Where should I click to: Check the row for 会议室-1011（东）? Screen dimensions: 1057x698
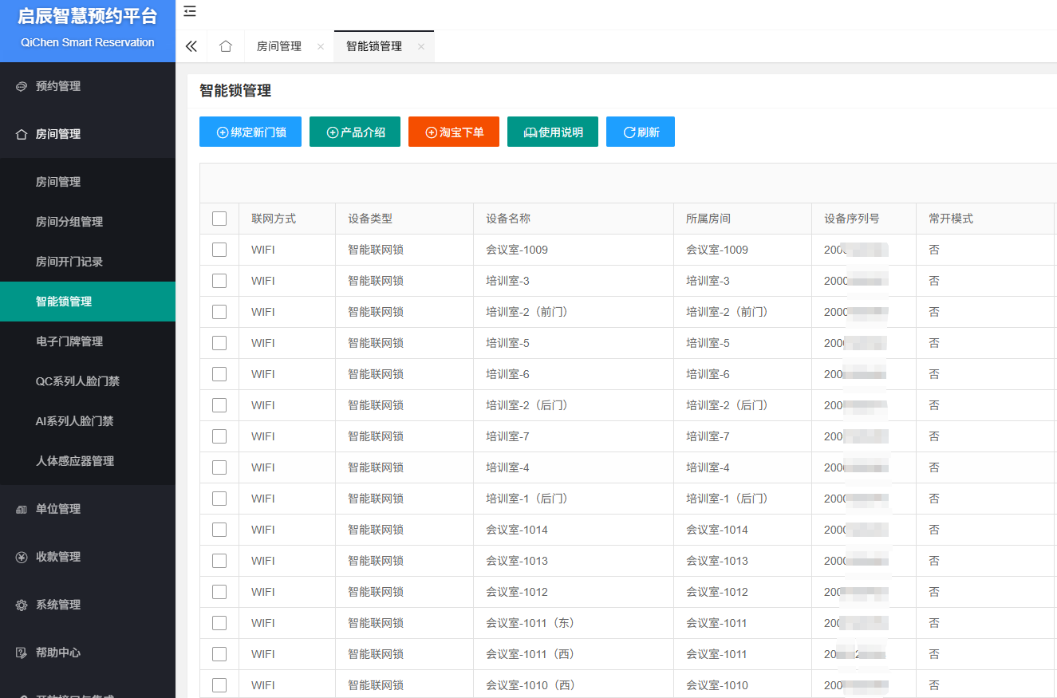coord(219,623)
